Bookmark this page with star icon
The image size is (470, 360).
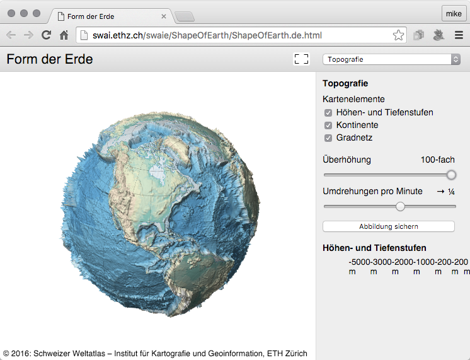coord(398,35)
